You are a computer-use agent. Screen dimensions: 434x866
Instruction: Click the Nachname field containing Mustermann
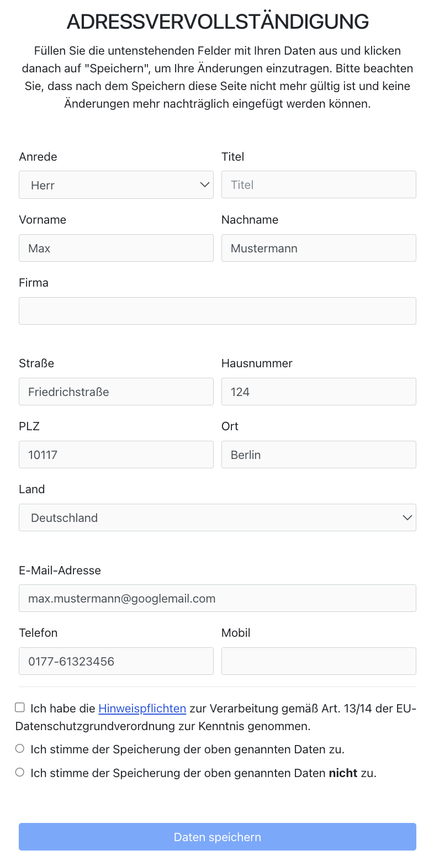pos(319,248)
